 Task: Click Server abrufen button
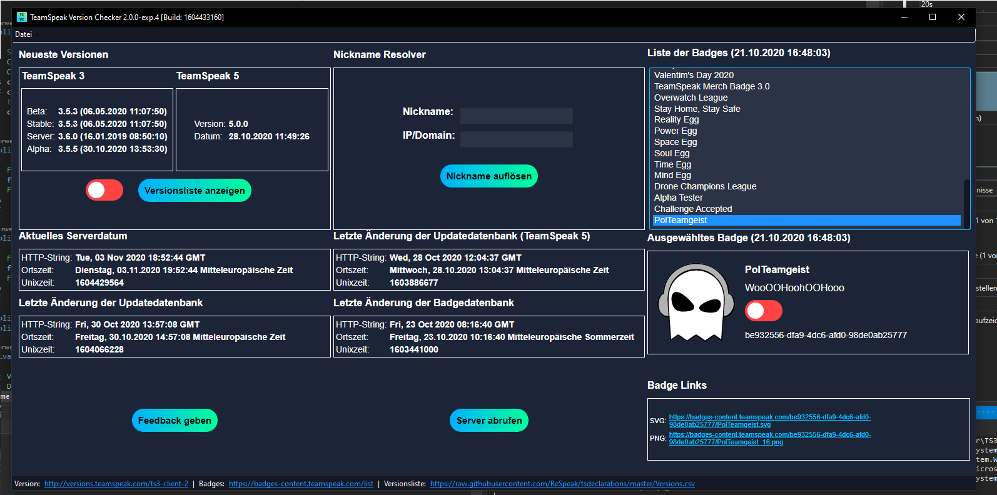(x=489, y=421)
